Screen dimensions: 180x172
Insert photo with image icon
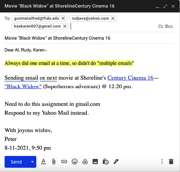95,162
